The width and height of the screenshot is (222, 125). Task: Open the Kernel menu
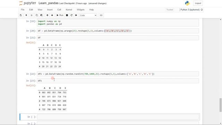[69, 10]
